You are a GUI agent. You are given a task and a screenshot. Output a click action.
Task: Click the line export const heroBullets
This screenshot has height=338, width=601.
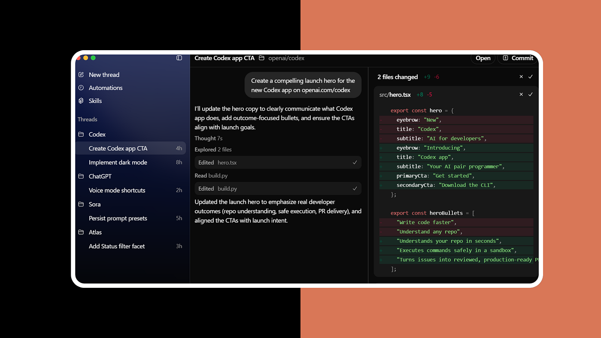(432, 213)
